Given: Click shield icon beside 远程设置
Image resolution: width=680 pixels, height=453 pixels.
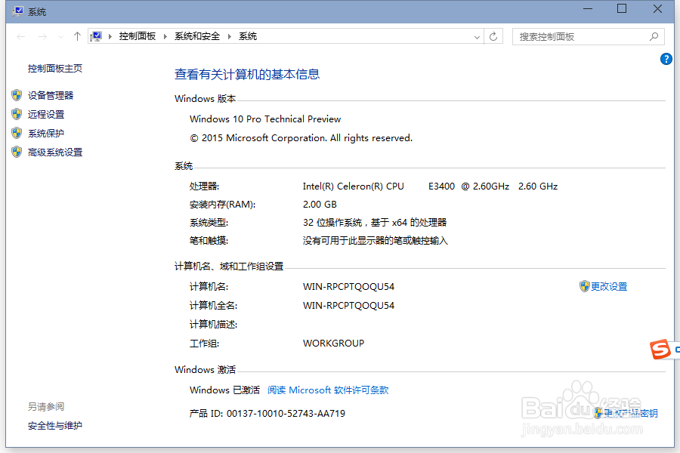Looking at the screenshot, I should click(x=17, y=114).
